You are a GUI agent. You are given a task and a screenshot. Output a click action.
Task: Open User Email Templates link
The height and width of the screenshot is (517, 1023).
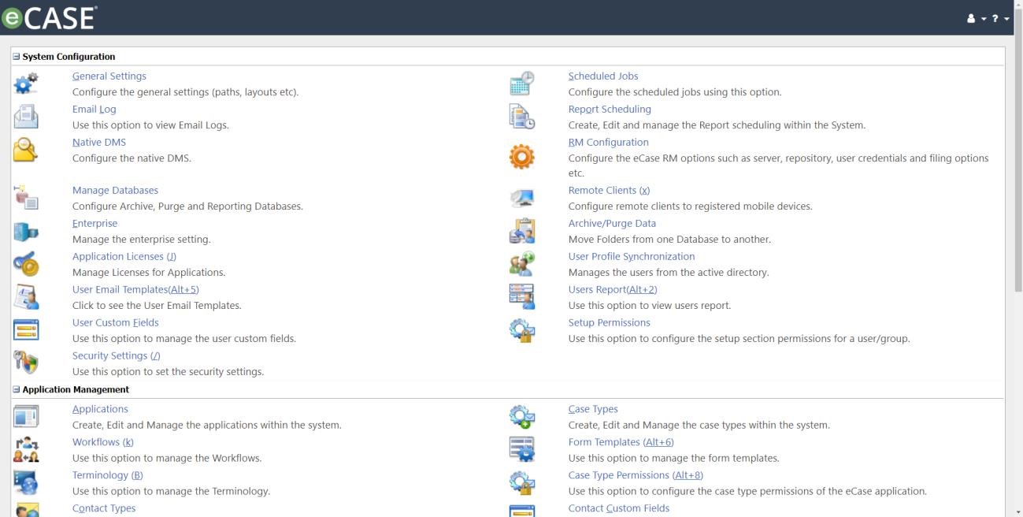(135, 290)
